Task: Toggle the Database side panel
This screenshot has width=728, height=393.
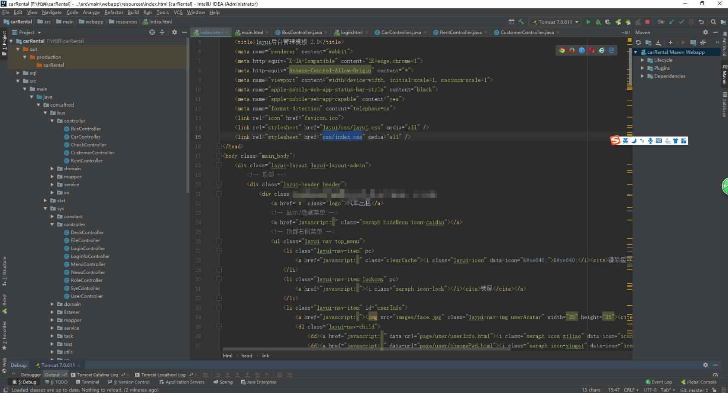Action: point(725,104)
